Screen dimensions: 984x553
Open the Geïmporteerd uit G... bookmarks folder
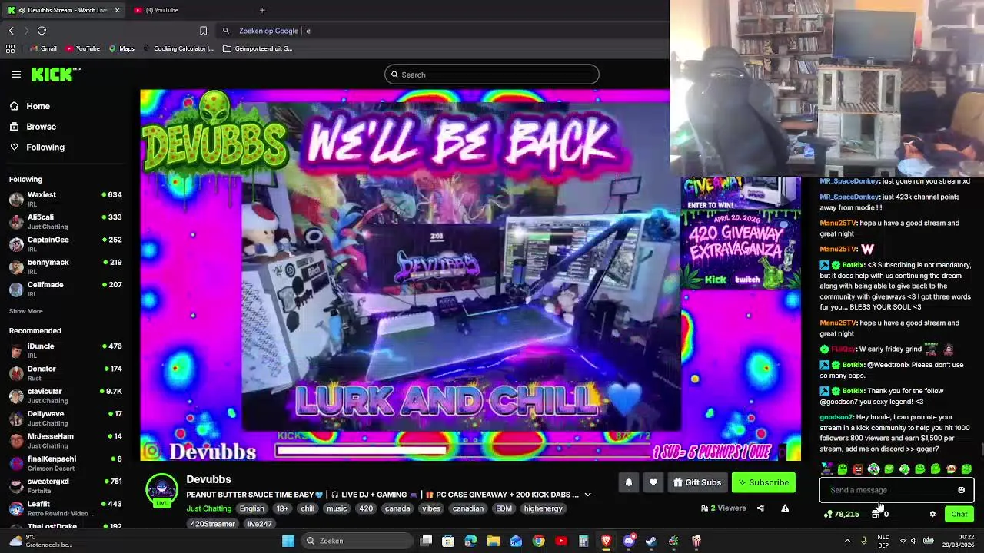coord(258,48)
